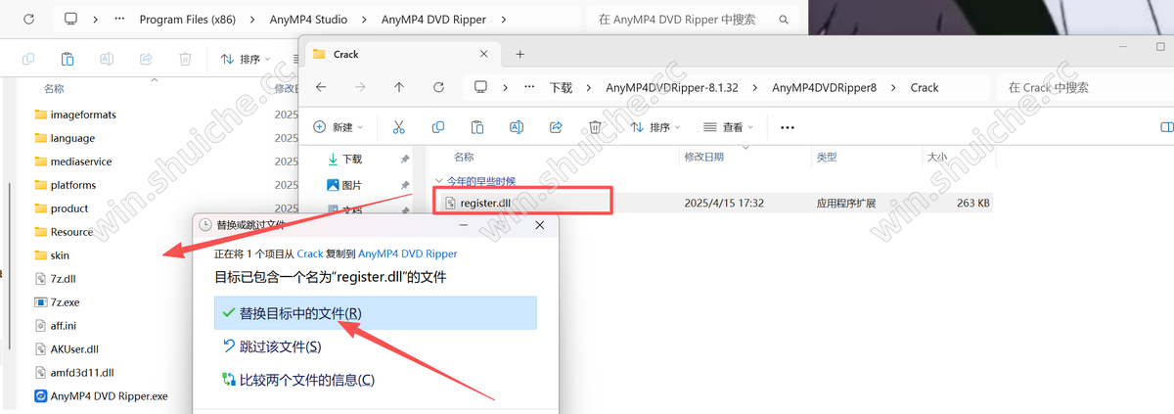Click the paste icon in Crack window toolbar
This screenshot has width=1174, height=414.
click(x=477, y=127)
